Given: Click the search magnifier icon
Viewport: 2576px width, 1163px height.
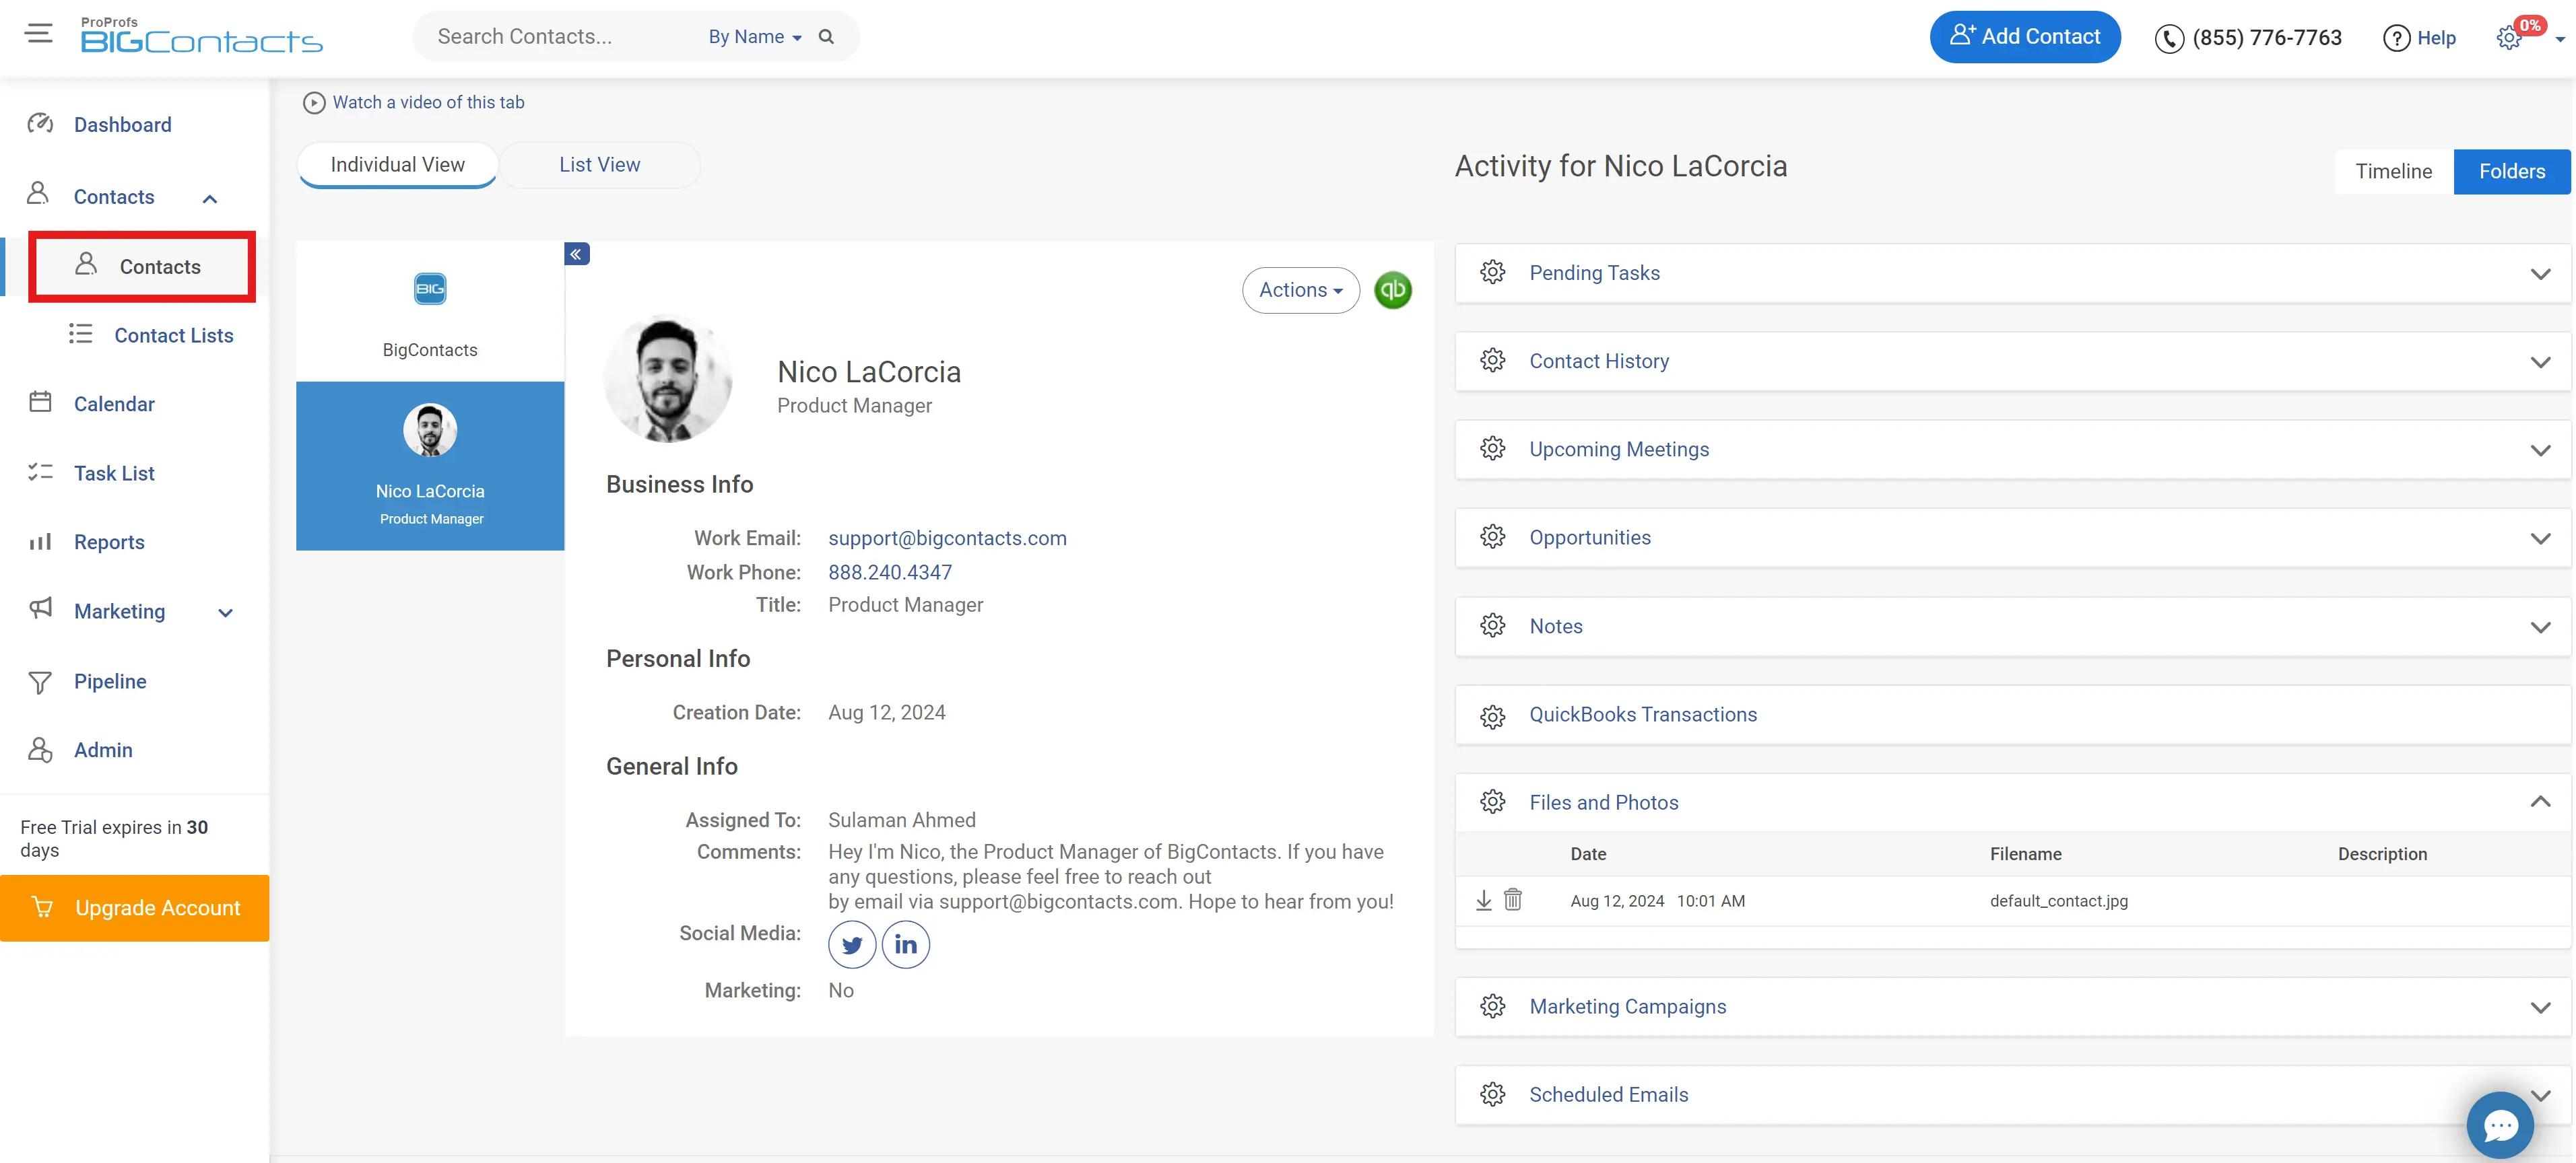Looking at the screenshot, I should tap(826, 37).
